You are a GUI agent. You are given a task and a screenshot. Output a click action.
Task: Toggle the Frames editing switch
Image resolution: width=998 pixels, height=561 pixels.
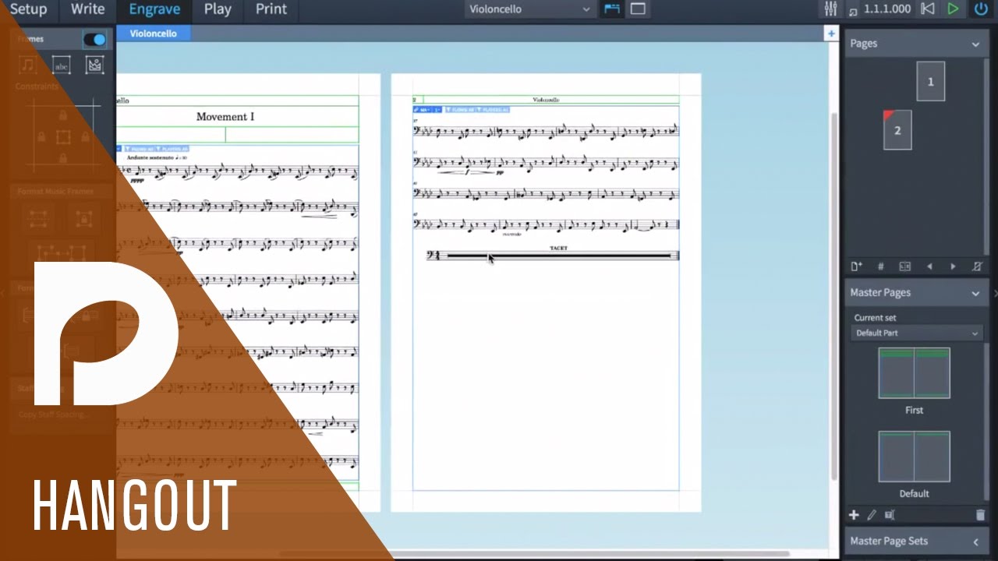pyautogui.click(x=94, y=39)
